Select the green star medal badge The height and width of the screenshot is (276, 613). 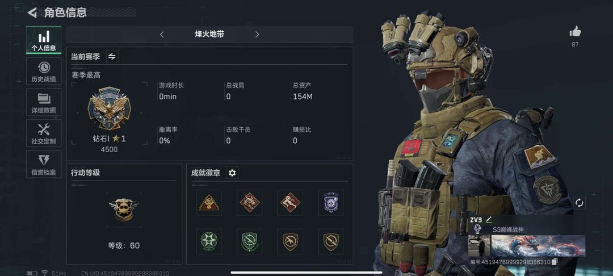[x=209, y=241]
